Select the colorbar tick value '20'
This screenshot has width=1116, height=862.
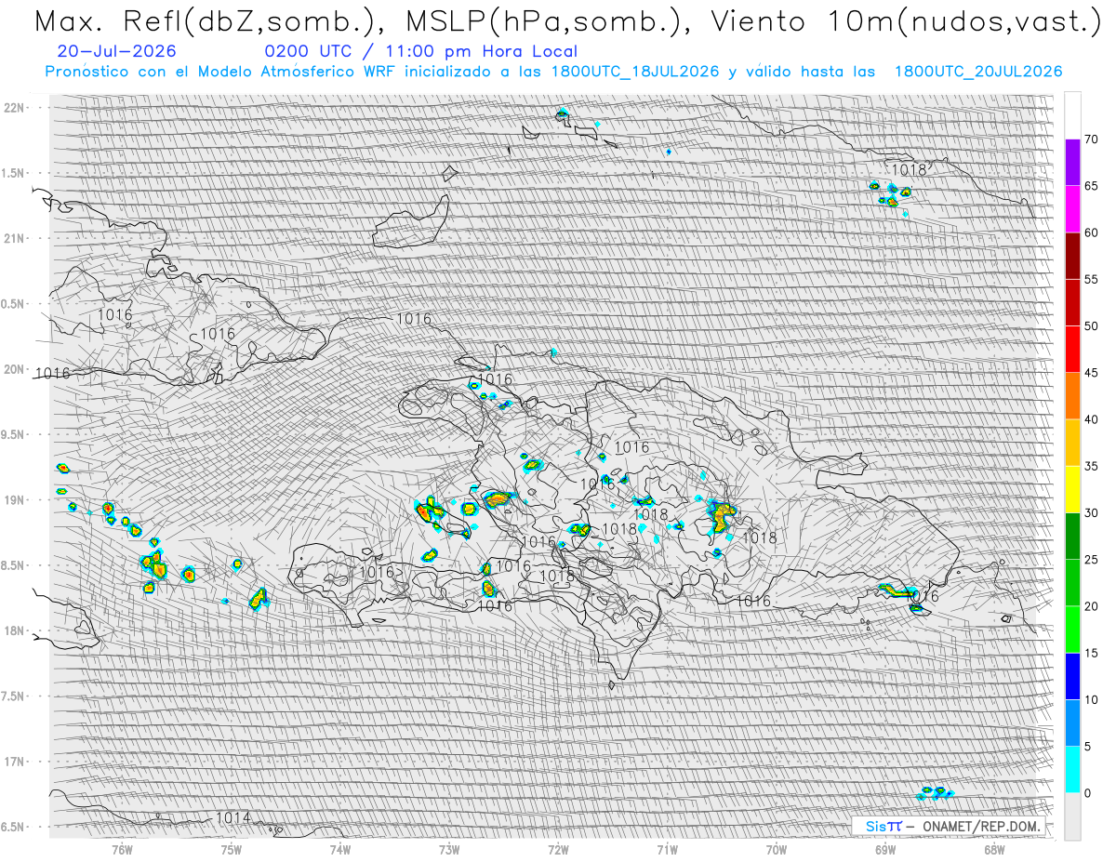click(x=1091, y=606)
